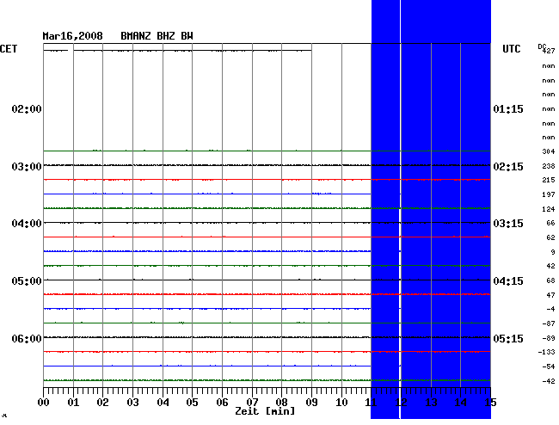This screenshot has height=425, width=559.
Task: Select DC offset value -87
Action: tap(549, 323)
